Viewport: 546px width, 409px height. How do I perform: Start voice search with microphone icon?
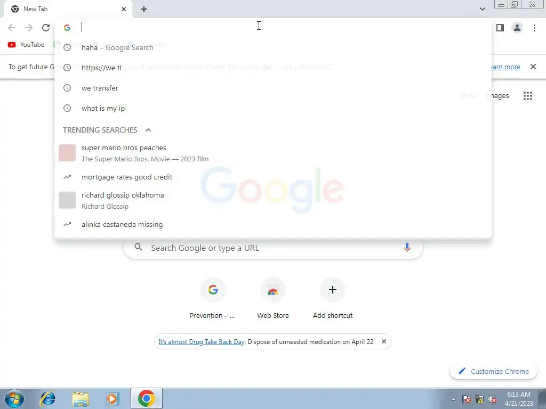407,248
